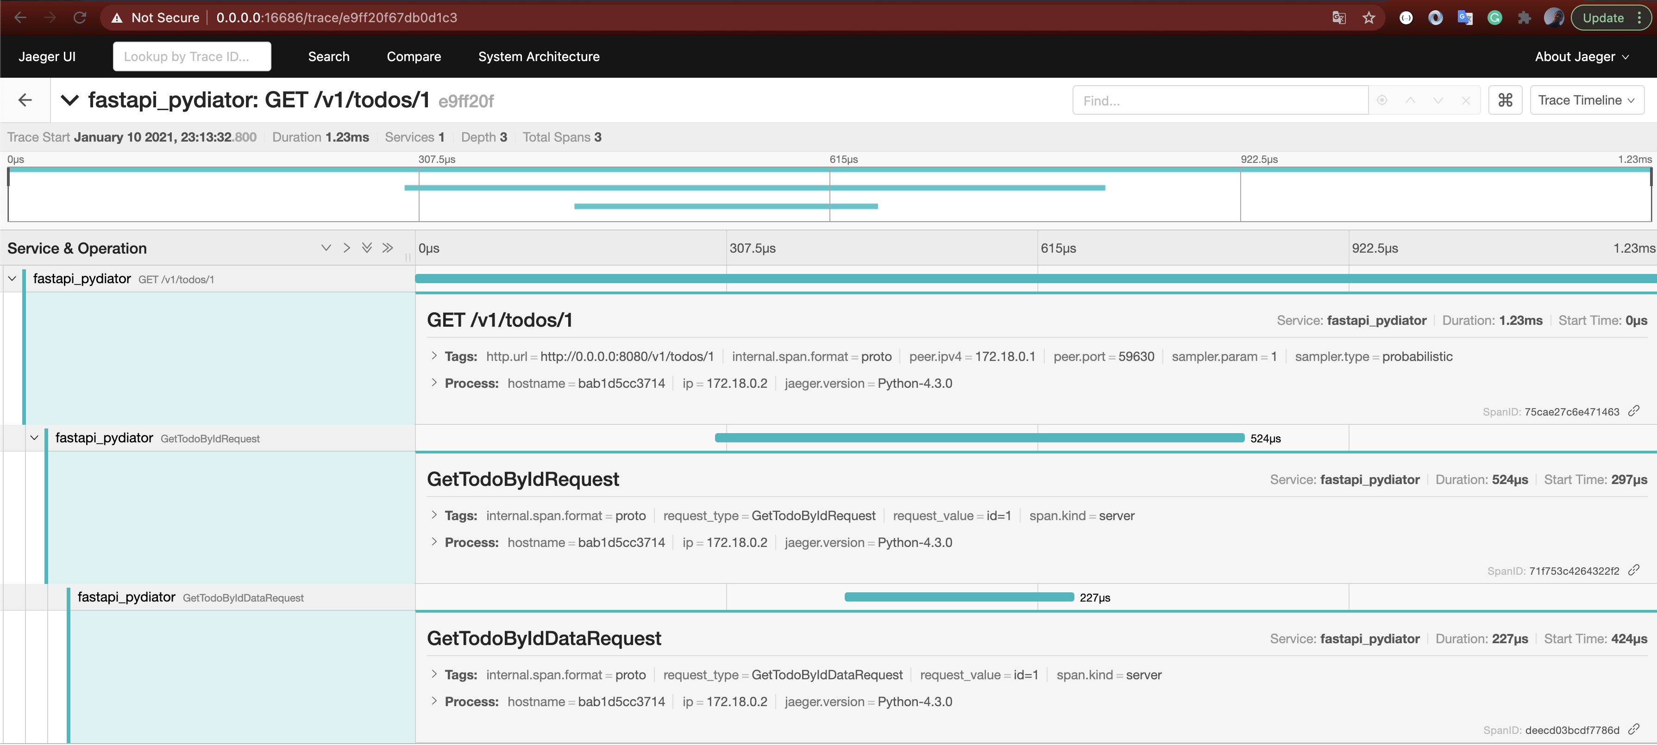Click the Jaeger UI home link
The width and height of the screenshot is (1657, 745).
click(x=47, y=56)
